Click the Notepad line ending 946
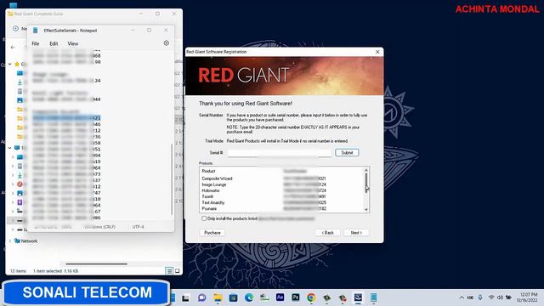The height and width of the screenshot is (306, 544). click(66, 124)
